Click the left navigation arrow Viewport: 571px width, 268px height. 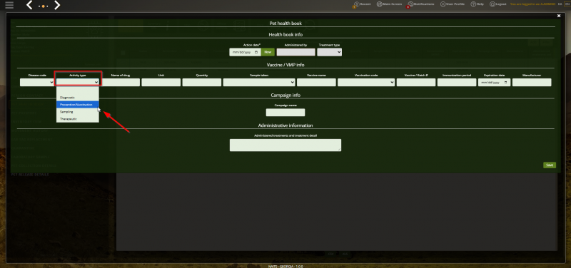pos(30,5)
